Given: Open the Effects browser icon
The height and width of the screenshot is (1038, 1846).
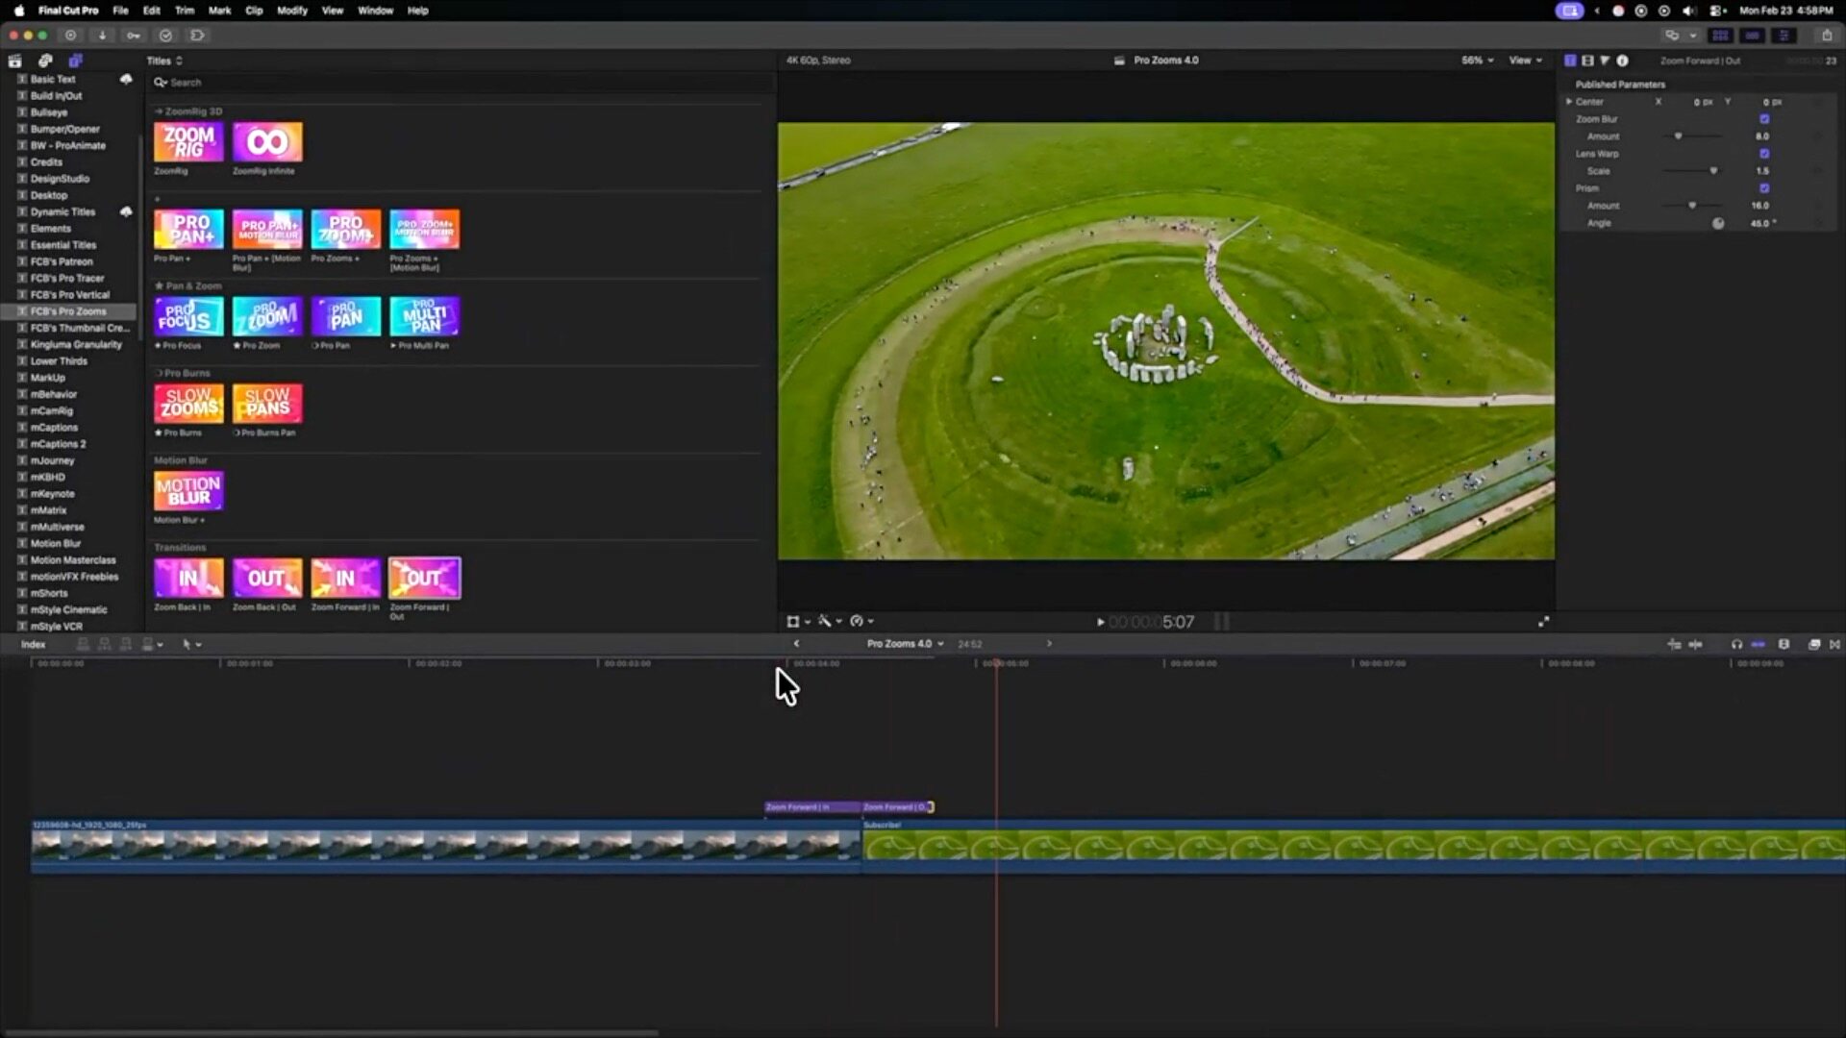Looking at the screenshot, I should (x=1814, y=644).
